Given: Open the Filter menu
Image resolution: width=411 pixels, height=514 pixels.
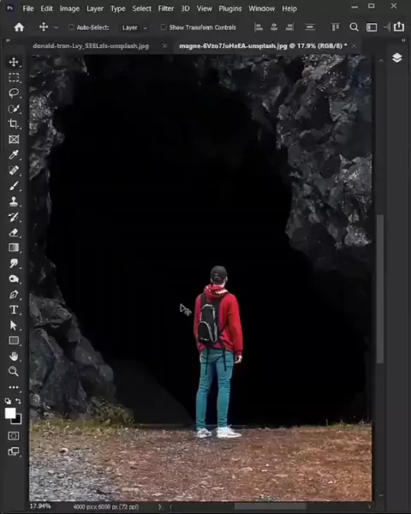Looking at the screenshot, I should click(x=166, y=9).
